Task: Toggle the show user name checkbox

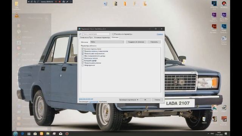Action: [83, 54]
